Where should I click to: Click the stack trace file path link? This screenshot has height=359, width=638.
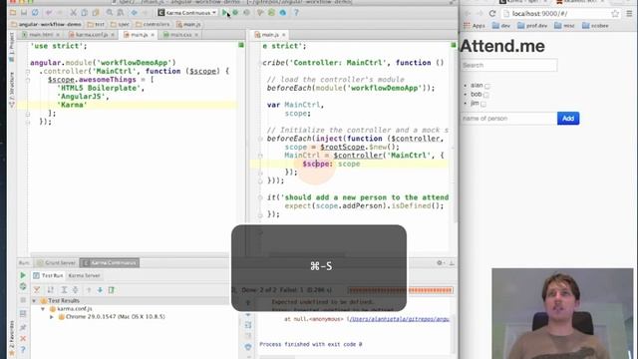[399, 319]
